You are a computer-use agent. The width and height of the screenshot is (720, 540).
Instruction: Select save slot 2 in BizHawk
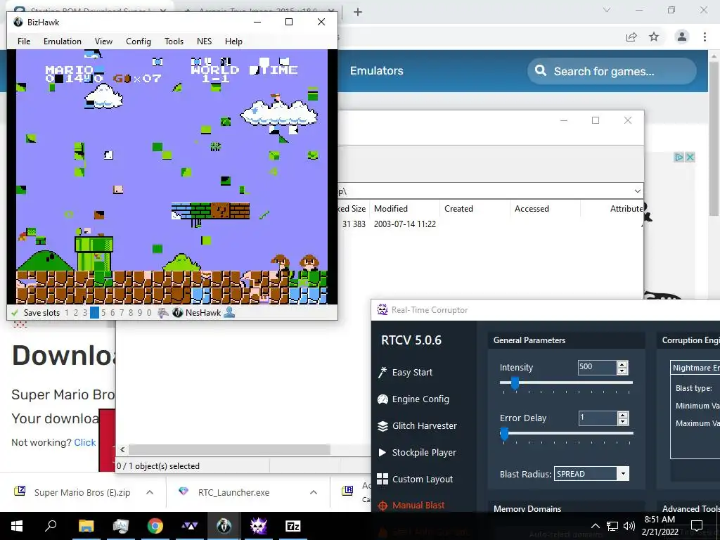(x=76, y=313)
